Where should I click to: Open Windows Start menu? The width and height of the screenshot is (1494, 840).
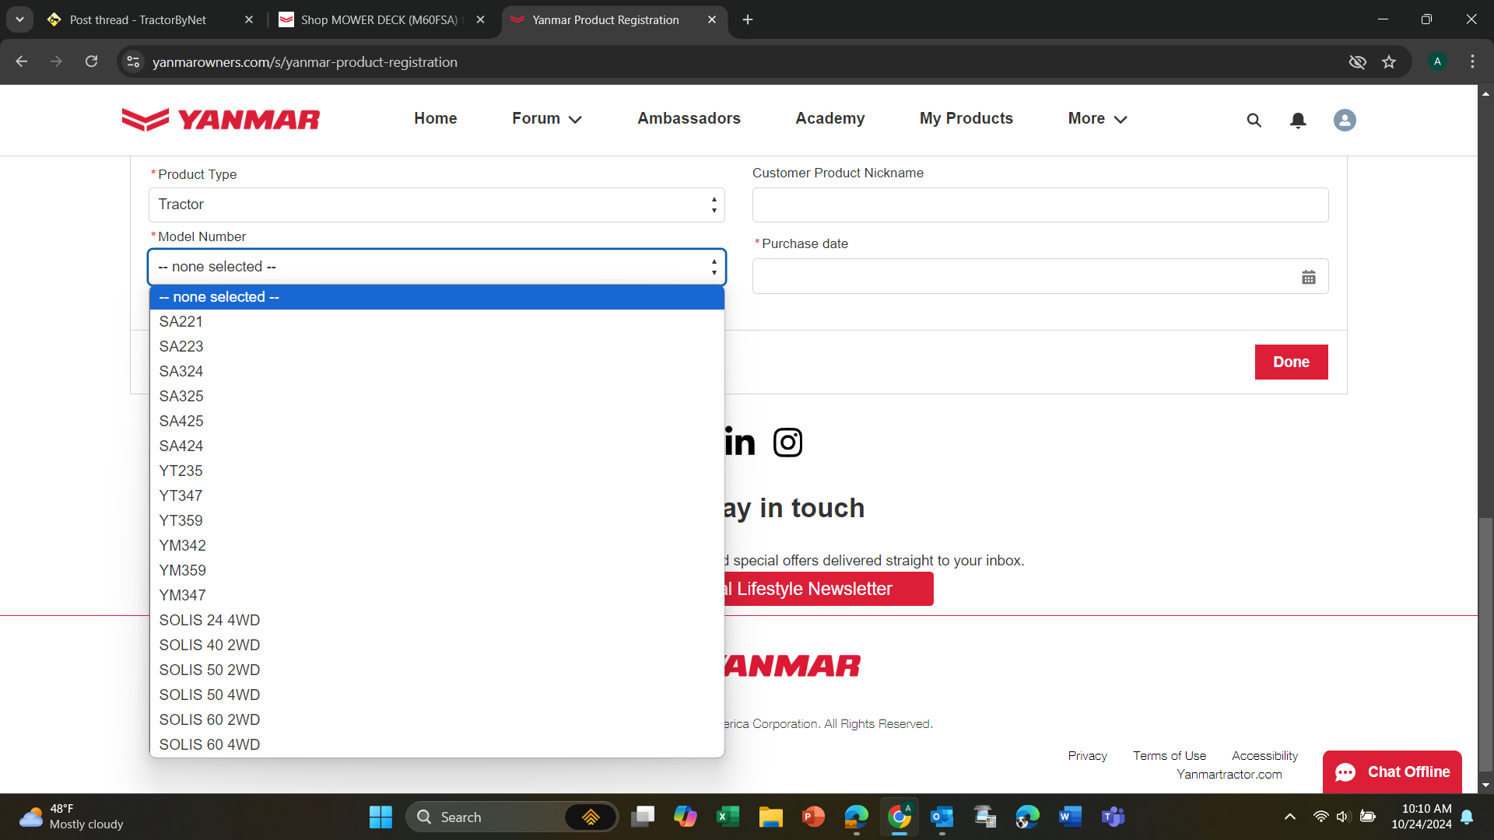click(381, 817)
